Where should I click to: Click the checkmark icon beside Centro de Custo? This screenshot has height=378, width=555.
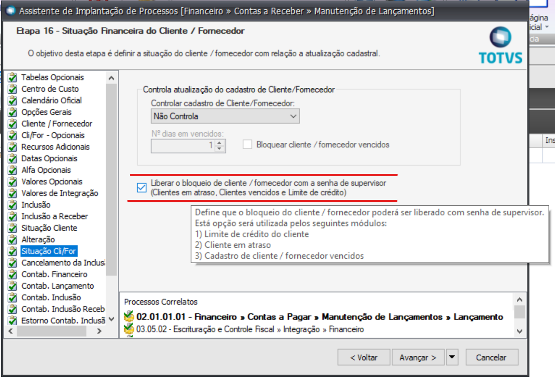tap(13, 89)
